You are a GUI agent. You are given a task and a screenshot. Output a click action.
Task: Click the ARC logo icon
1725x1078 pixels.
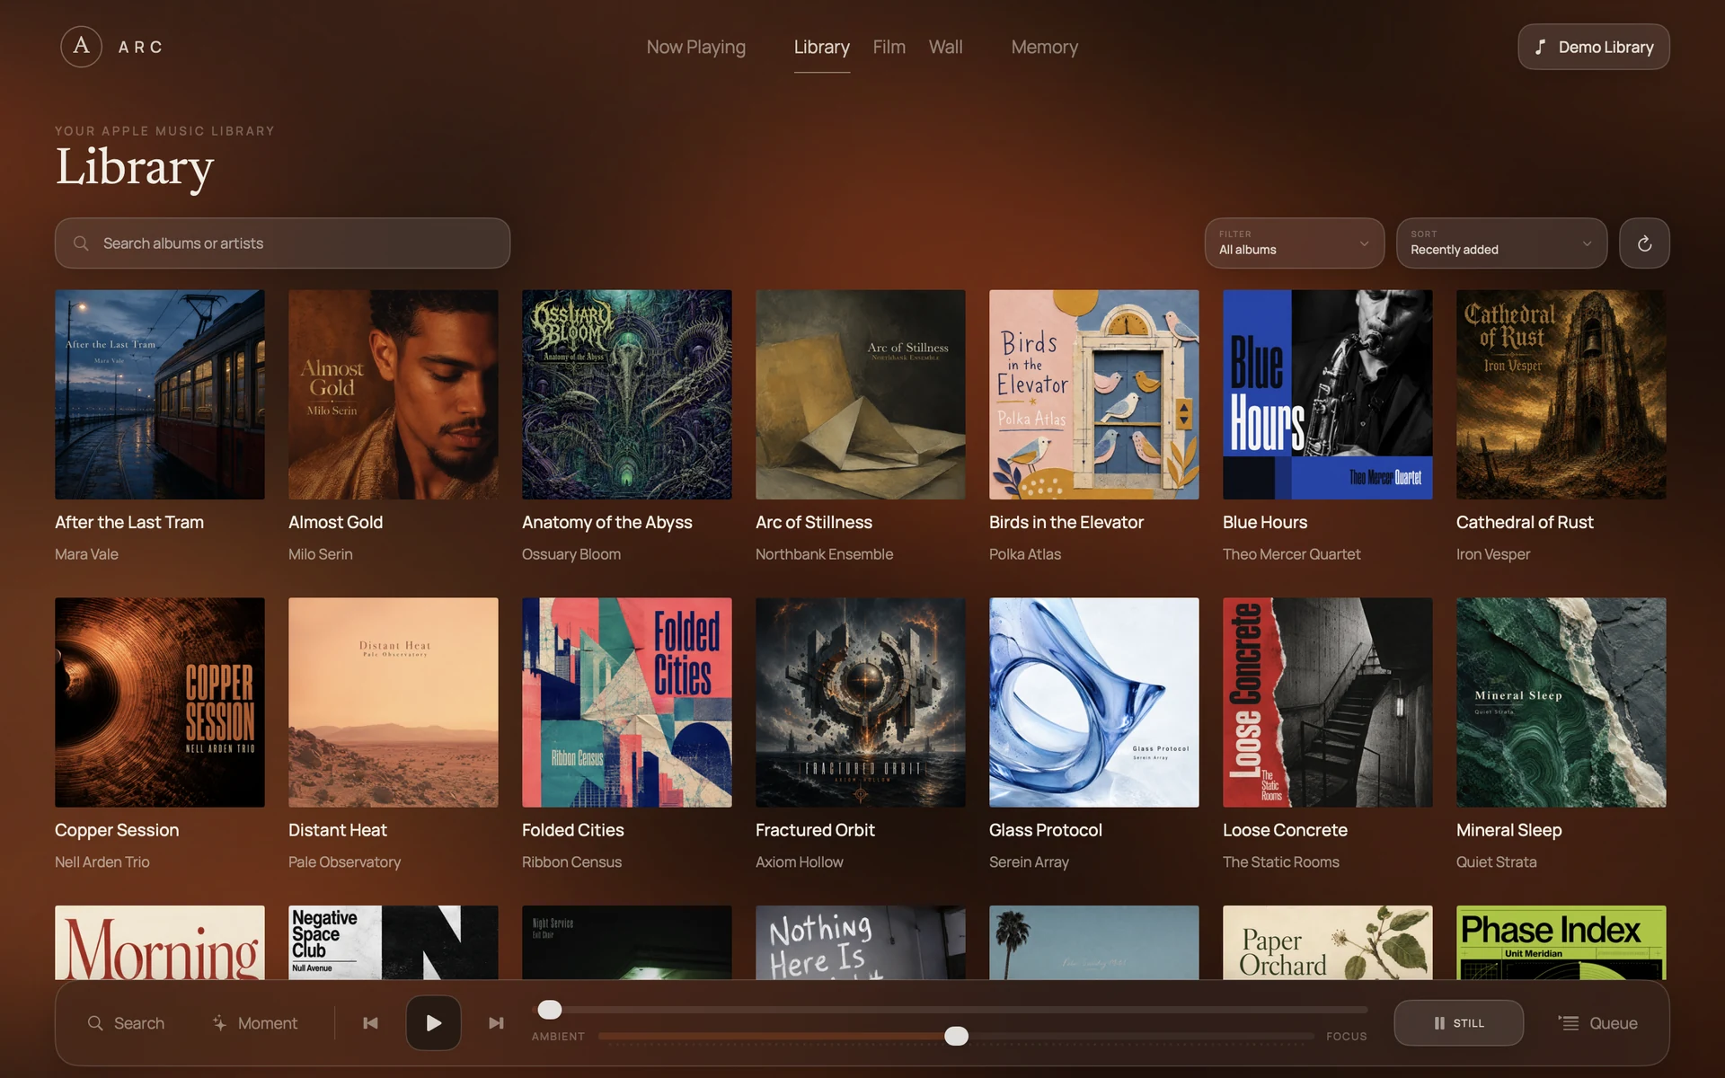coord(81,47)
